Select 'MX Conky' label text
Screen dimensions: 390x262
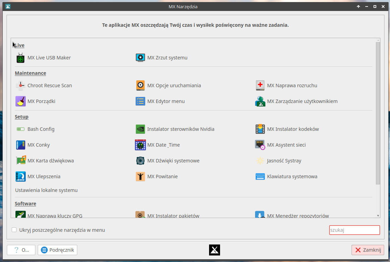click(38, 145)
